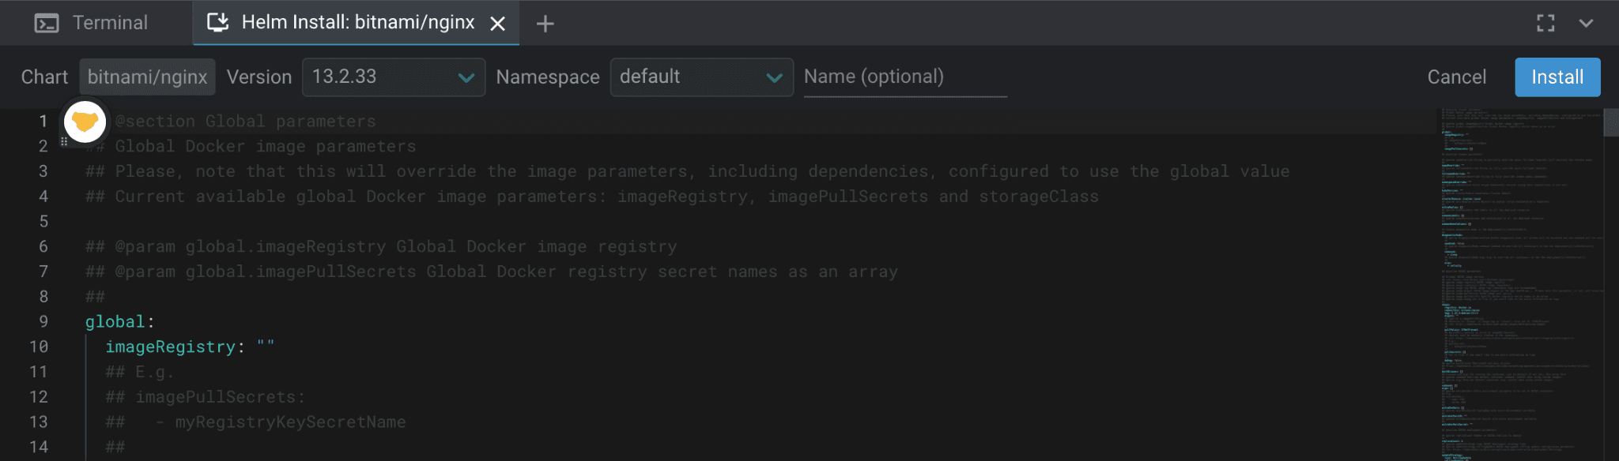Click the '@param global.imagePullSecrets' comment line
Viewport: 1619px width, 461px height.
(x=492, y=272)
